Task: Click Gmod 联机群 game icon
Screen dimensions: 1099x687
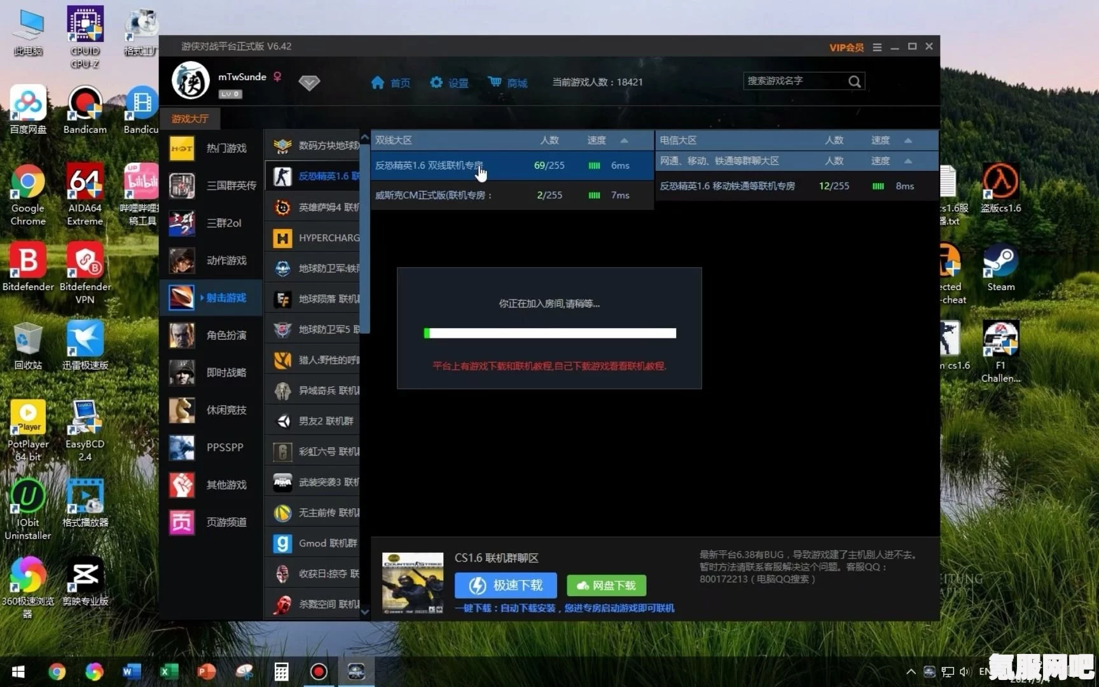Action: coord(282,543)
